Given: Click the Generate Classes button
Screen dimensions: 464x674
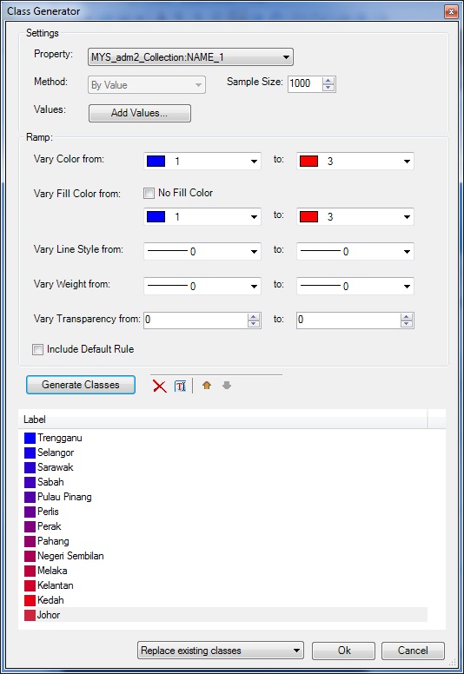Looking at the screenshot, I should pyautogui.click(x=81, y=385).
